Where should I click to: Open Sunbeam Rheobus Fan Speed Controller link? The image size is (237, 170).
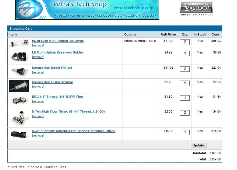click(x=73, y=131)
